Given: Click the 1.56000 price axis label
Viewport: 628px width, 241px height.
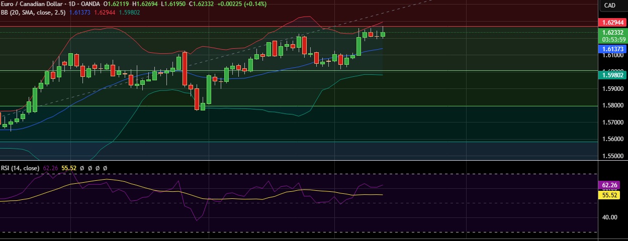Looking at the screenshot, I should (x=612, y=139).
